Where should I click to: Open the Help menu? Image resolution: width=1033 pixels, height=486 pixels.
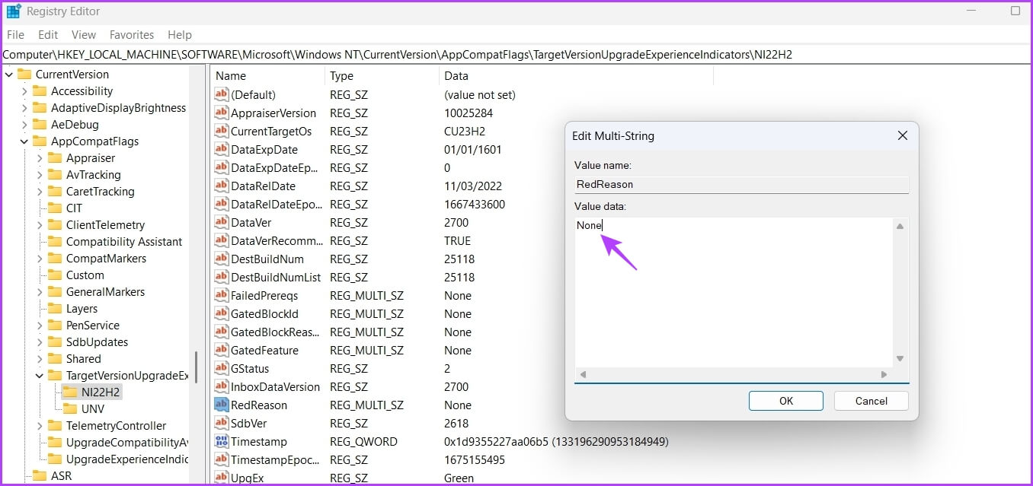tap(180, 35)
